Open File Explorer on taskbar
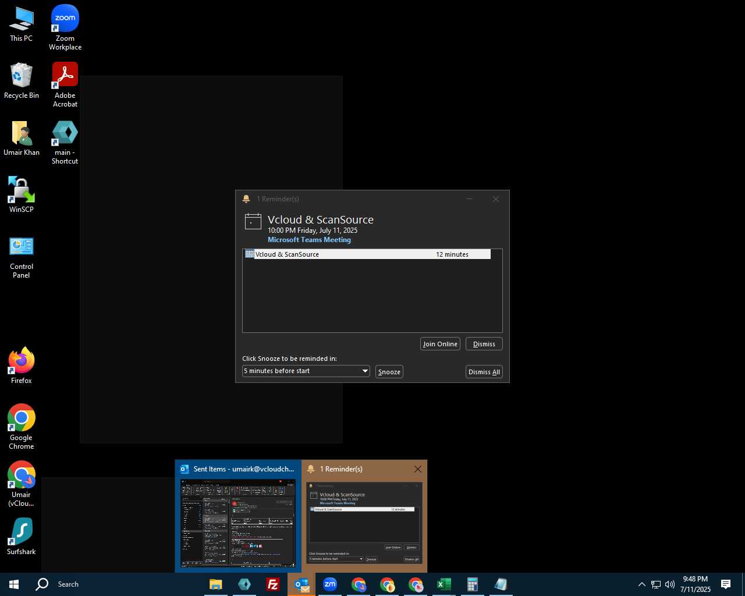745x596 pixels. (216, 584)
